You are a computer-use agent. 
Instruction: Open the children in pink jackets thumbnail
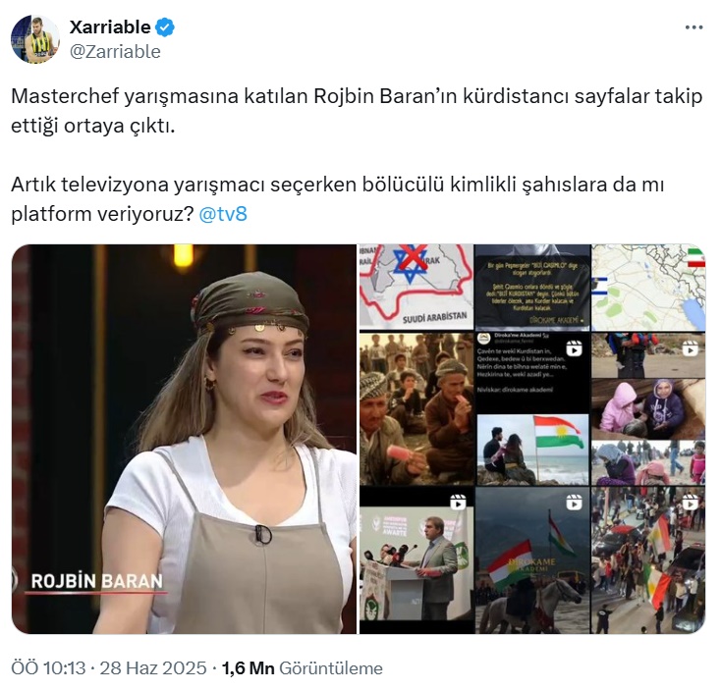coord(648,409)
